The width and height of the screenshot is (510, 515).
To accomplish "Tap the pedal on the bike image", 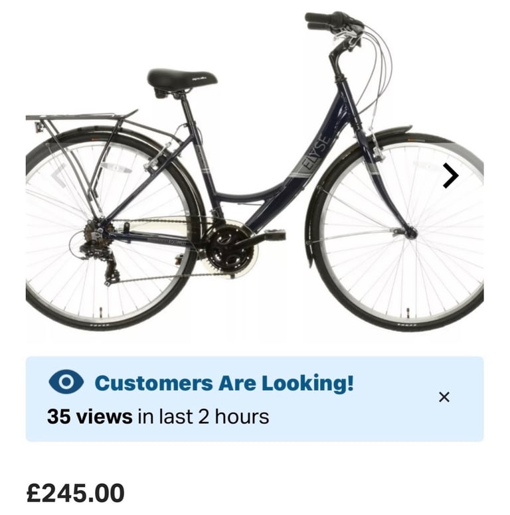I will [274, 234].
